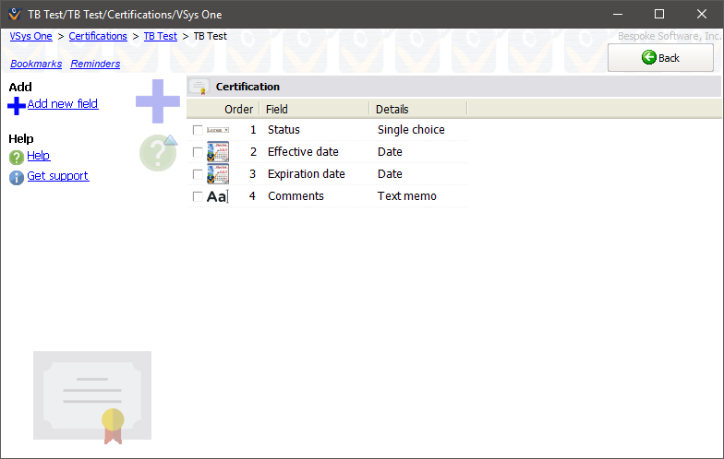Click the Field column header
724x459 pixels.
click(277, 109)
